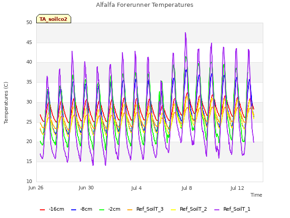Click the Jun 26 x-axis label
This screenshot has width=290, height=218.
click(36, 188)
